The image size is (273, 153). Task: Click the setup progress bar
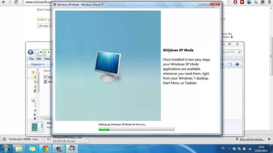pos(136,129)
